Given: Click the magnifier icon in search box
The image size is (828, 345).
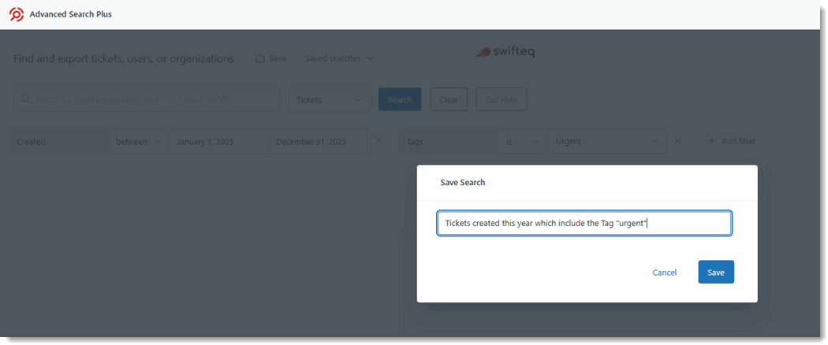Looking at the screenshot, I should coord(24,99).
